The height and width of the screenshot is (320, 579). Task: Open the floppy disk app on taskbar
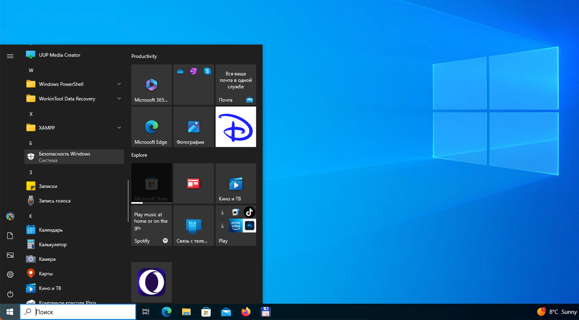(x=266, y=312)
